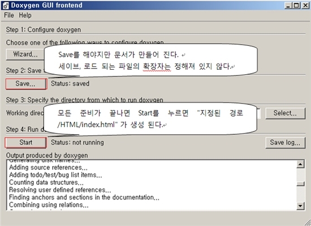311x226 pixels.
Task: Click the 'Step 3: Specify the directory' heading
Action: [x=85, y=100]
